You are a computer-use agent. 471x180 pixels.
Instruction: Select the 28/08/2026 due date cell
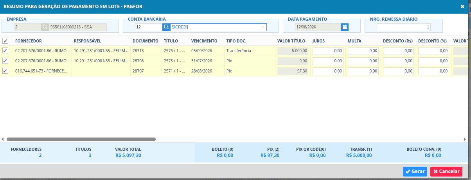tap(207, 71)
